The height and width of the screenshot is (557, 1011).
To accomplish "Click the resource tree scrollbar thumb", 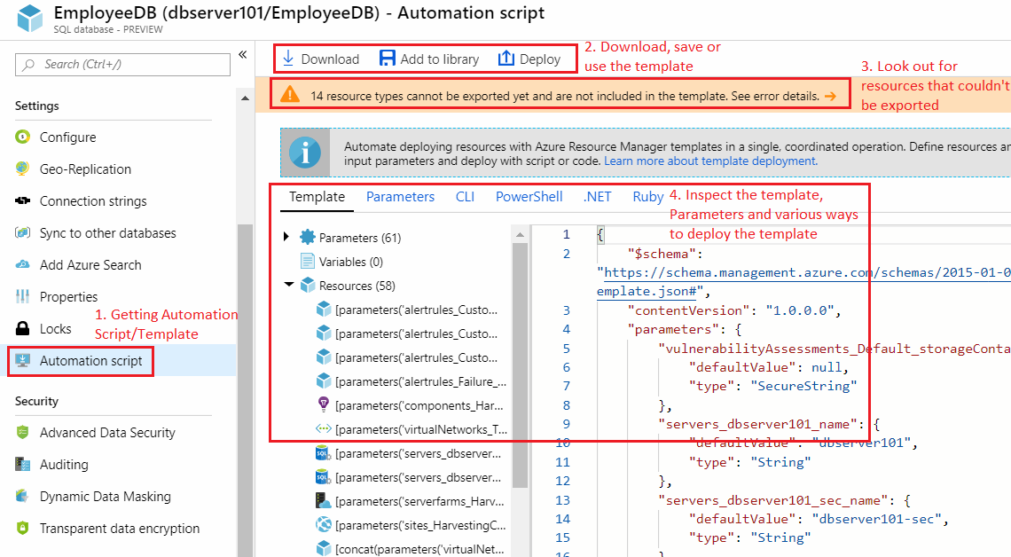I will [520, 365].
